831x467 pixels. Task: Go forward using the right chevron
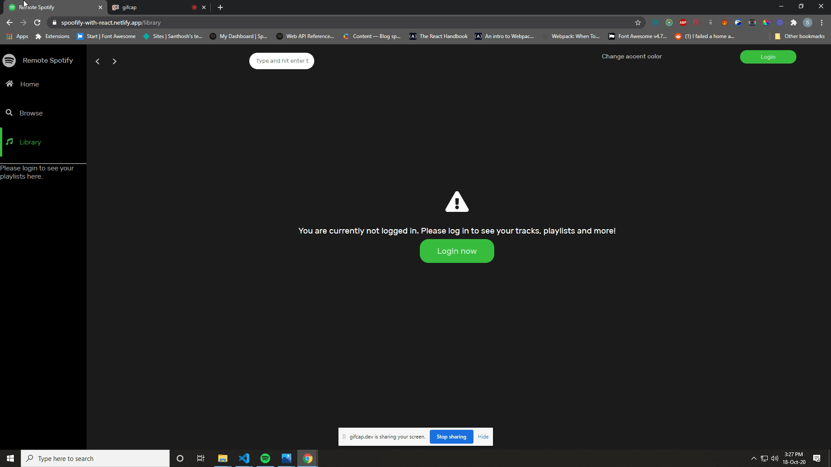pos(114,61)
